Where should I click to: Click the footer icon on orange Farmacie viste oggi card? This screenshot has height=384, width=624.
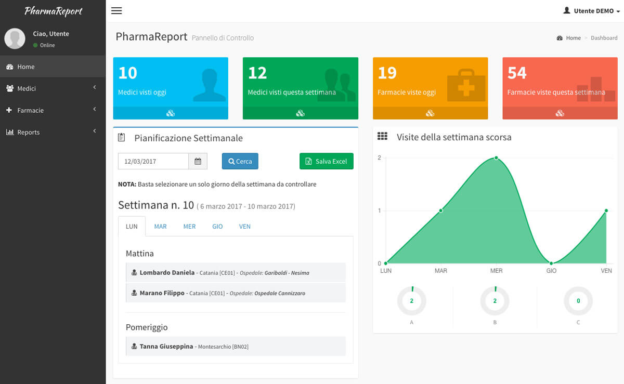click(430, 113)
